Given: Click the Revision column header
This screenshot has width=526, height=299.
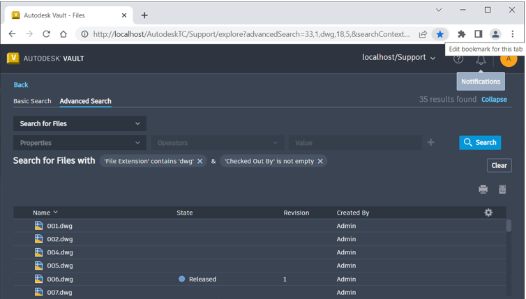Looking at the screenshot, I should pyautogui.click(x=296, y=213).
